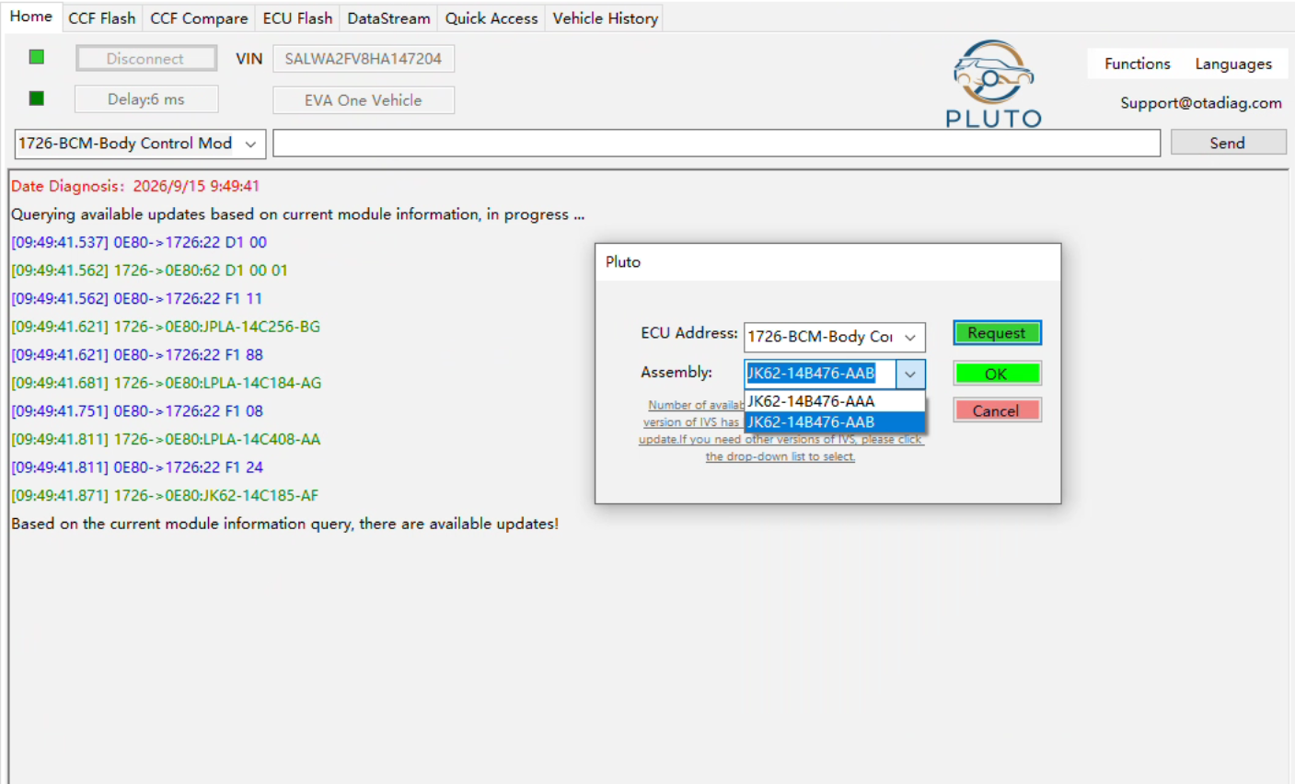The image size is (1295, 784).
Task: Click the Support@otadiag.com email text
Action: [x=1200, y=103]
